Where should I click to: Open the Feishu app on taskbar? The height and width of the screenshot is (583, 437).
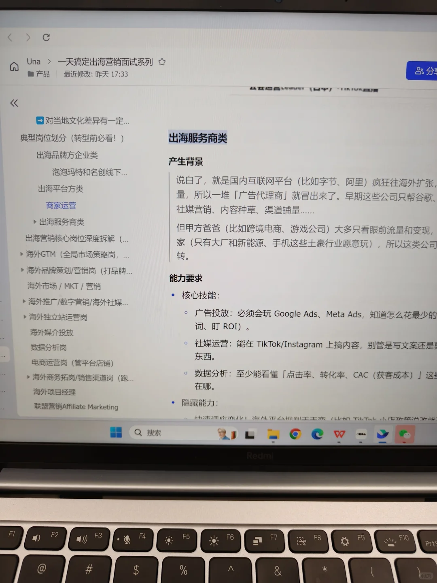click(382, 434)
